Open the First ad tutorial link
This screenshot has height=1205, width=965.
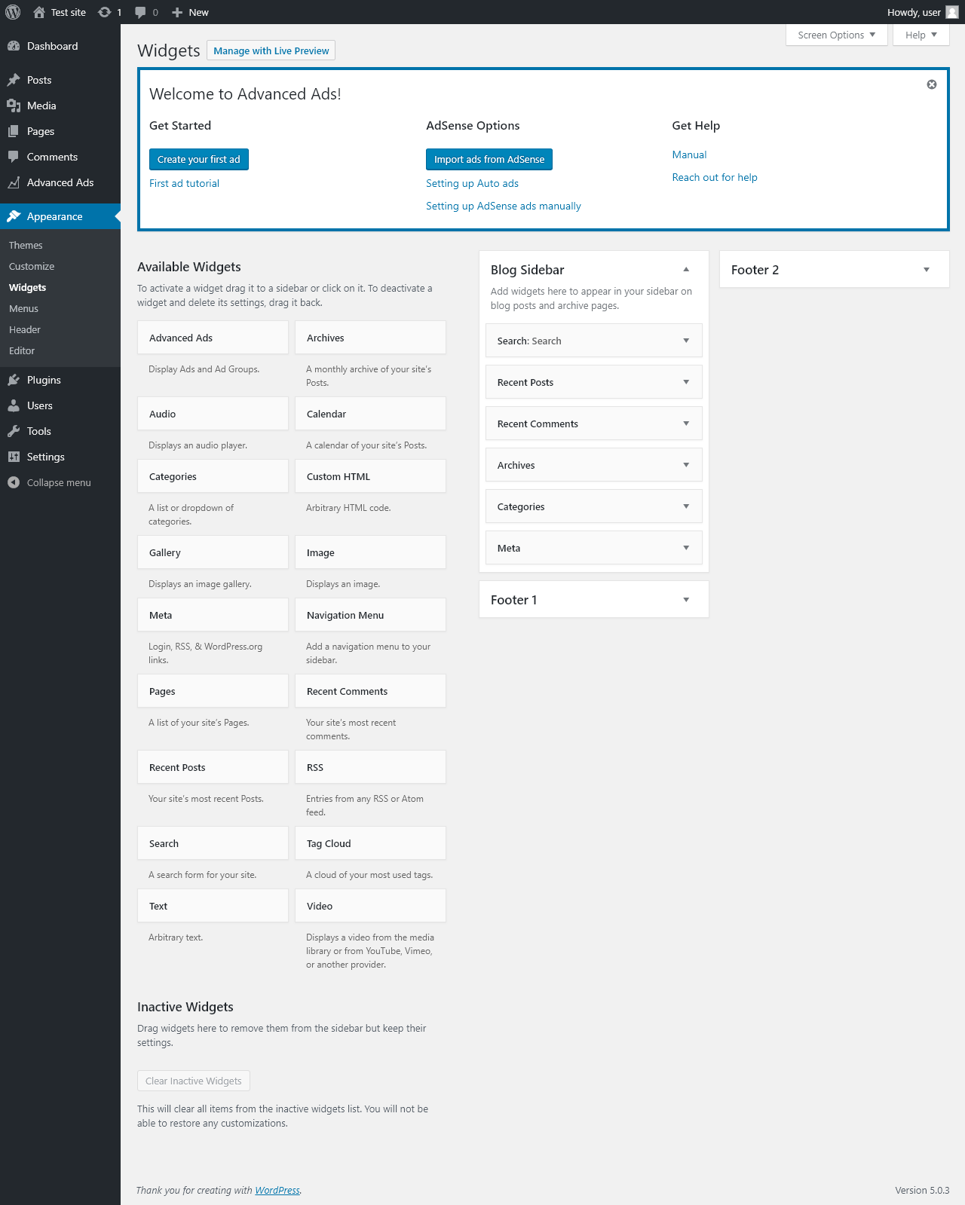pos(184,183)
